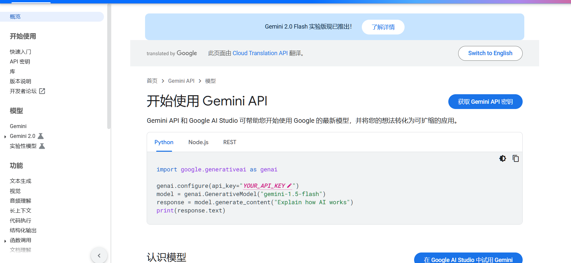This screenshot has width=571, height=263.
Task: Open Gemini API breadcrumb link
Action: 181,81
